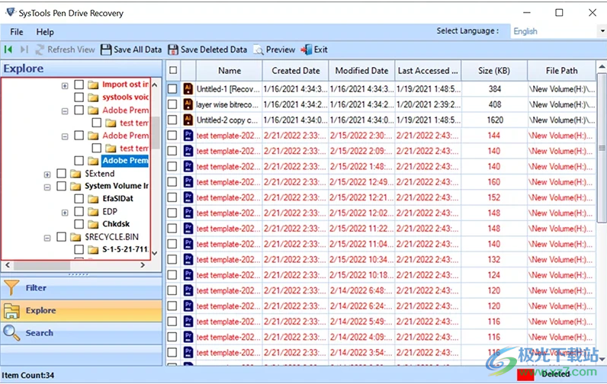Check the layer wise bitreco... row checkbox

click(172, 104)
